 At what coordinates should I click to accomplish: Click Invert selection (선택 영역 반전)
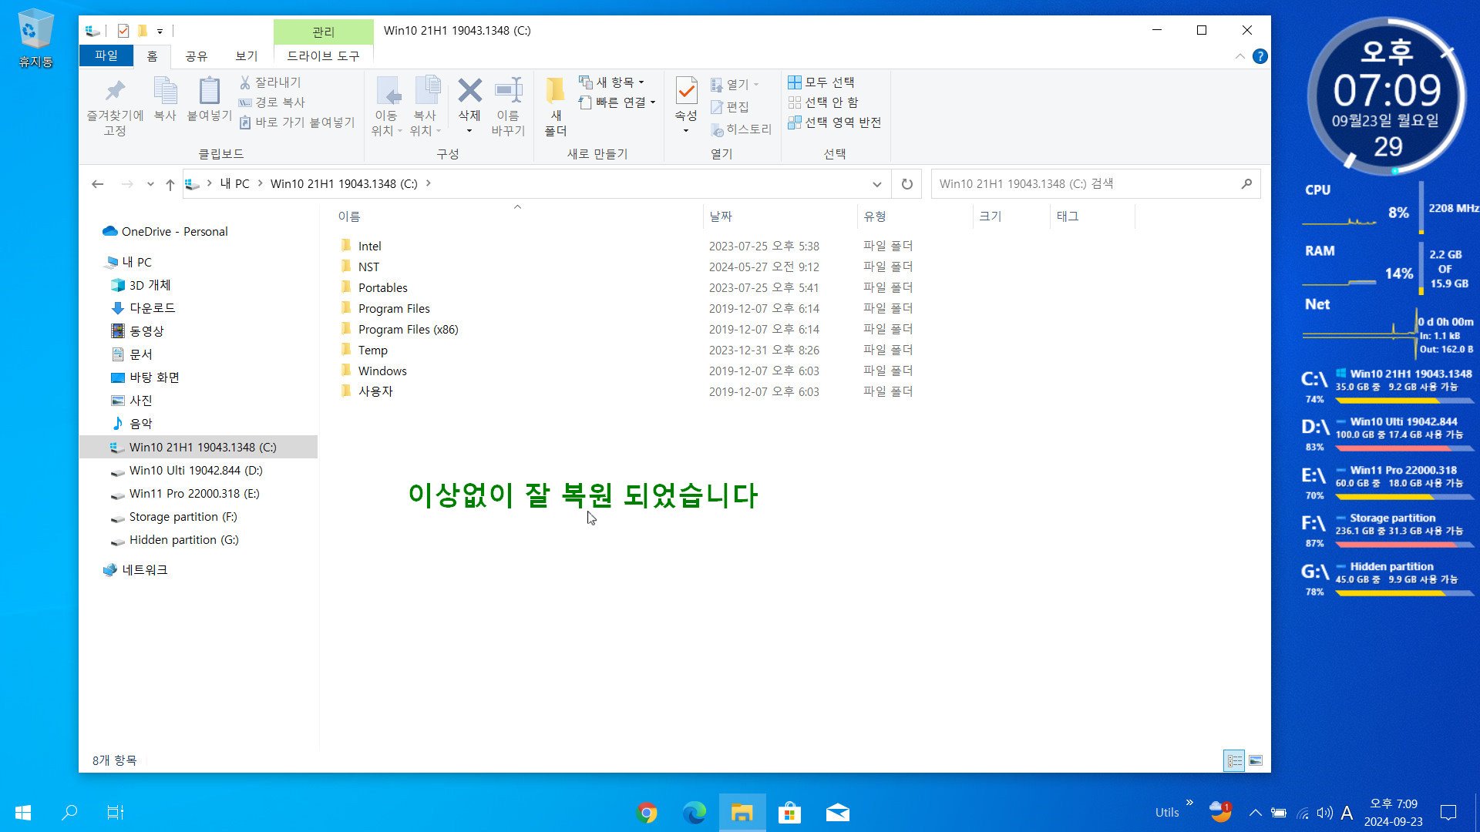pyautogui.click(x=835, y=122)
